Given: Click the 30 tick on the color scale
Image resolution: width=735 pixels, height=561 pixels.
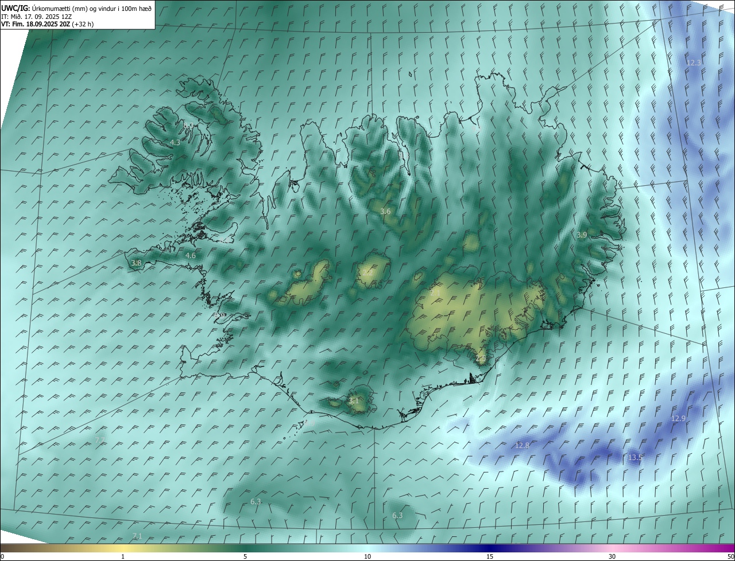Looking at the screenshot, I should [x=612, y=556].
